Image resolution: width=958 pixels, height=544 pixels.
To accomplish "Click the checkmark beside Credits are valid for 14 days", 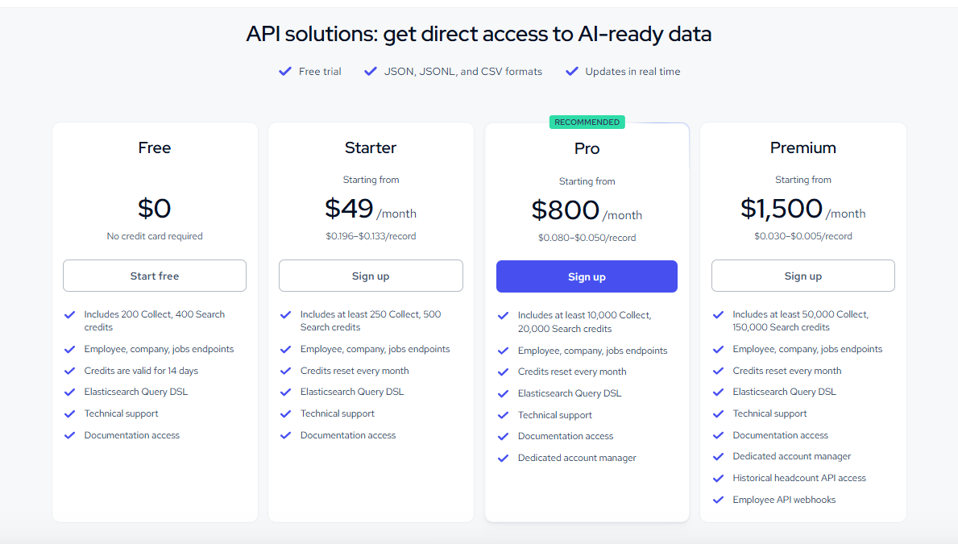I will [x=70, y=371].
